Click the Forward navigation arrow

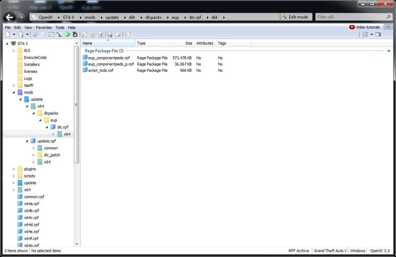21,17
